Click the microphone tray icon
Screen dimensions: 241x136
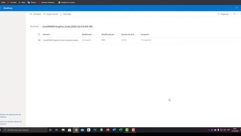(x=218, y=130)
